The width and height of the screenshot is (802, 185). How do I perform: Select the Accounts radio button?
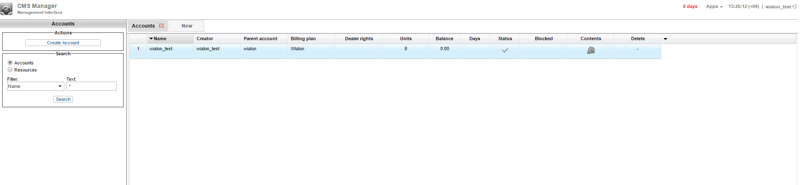(x=10, y=62)
